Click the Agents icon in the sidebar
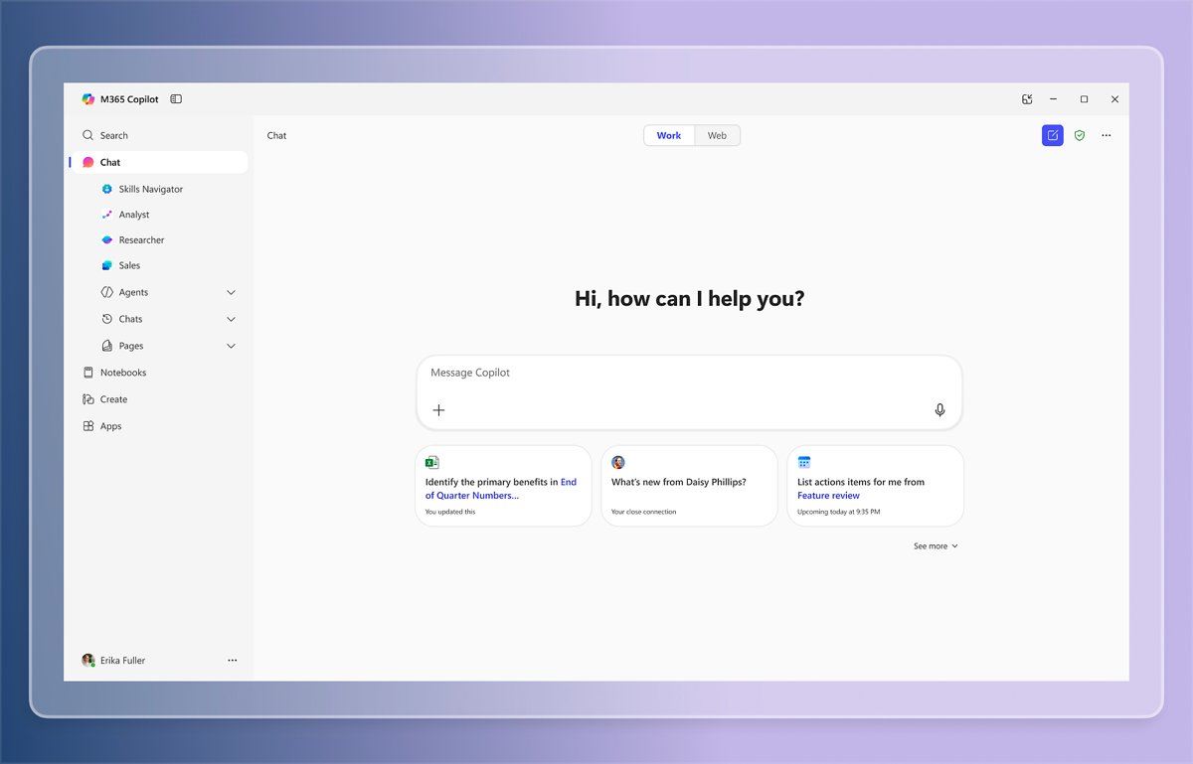 [107, 292]
